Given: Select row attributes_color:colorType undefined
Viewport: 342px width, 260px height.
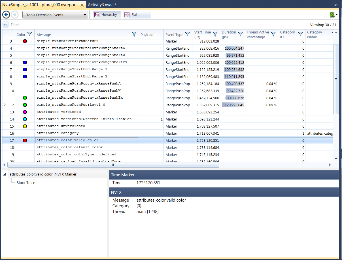Looking at the screenshot, I should [x=167, y=155].
